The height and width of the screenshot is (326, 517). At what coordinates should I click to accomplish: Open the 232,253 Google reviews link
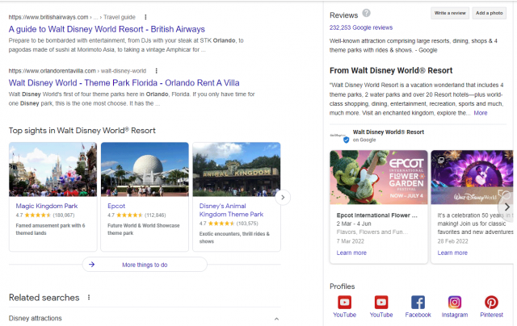pyautogui.click(x=359, y=27)
